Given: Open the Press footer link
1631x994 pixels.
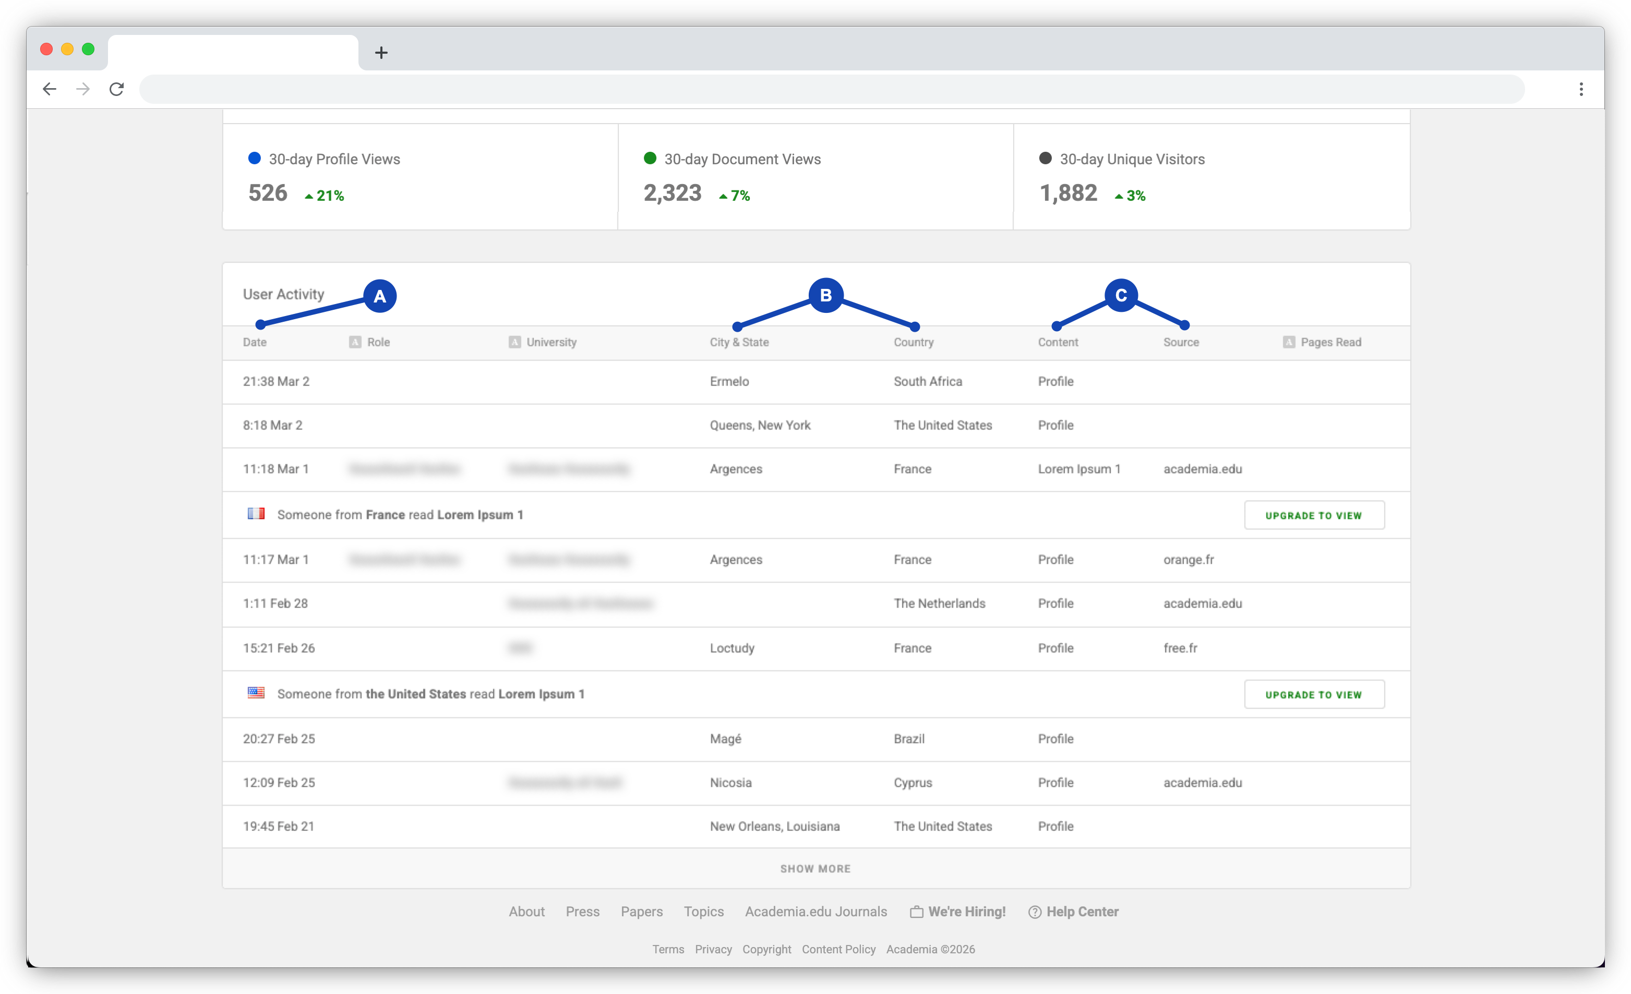Looking at the screenshot, I should [x=582, y=912].
